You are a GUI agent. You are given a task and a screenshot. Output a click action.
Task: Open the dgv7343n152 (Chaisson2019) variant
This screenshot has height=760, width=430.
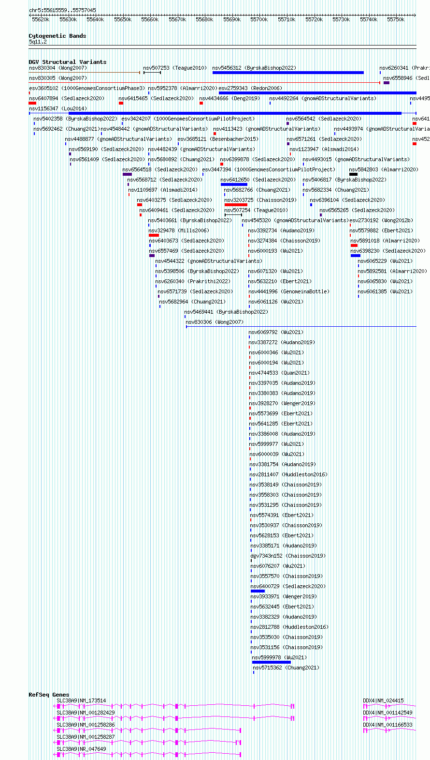pos(288,556)
